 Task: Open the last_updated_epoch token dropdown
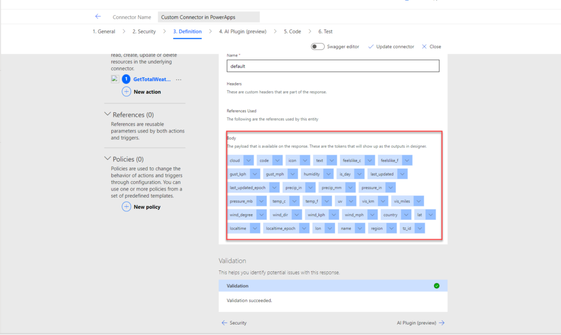(x=274, y=188)
